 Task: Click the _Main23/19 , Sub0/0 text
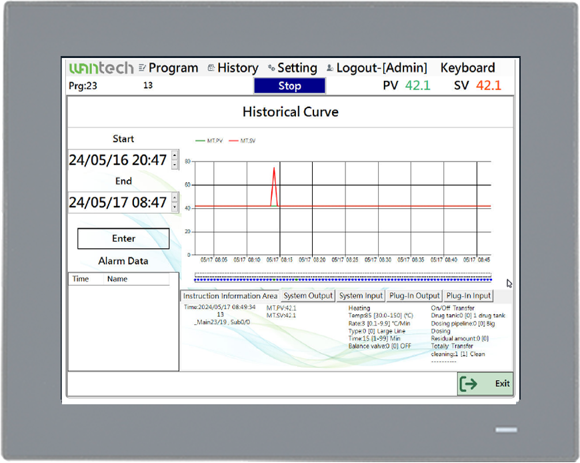222,322
